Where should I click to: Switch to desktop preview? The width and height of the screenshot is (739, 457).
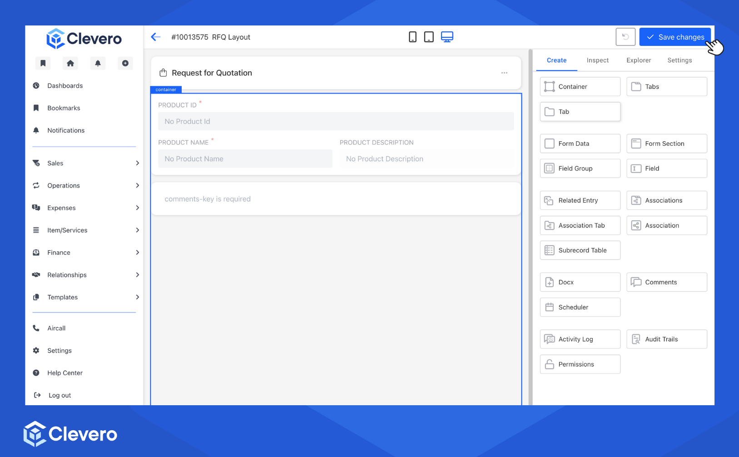pyautogui.click(x=447, y=37)
